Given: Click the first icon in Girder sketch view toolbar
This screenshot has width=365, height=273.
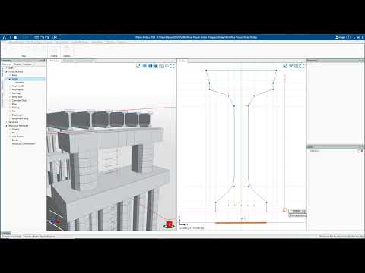Looking at the screenshot, I should [x=285, y=66].
